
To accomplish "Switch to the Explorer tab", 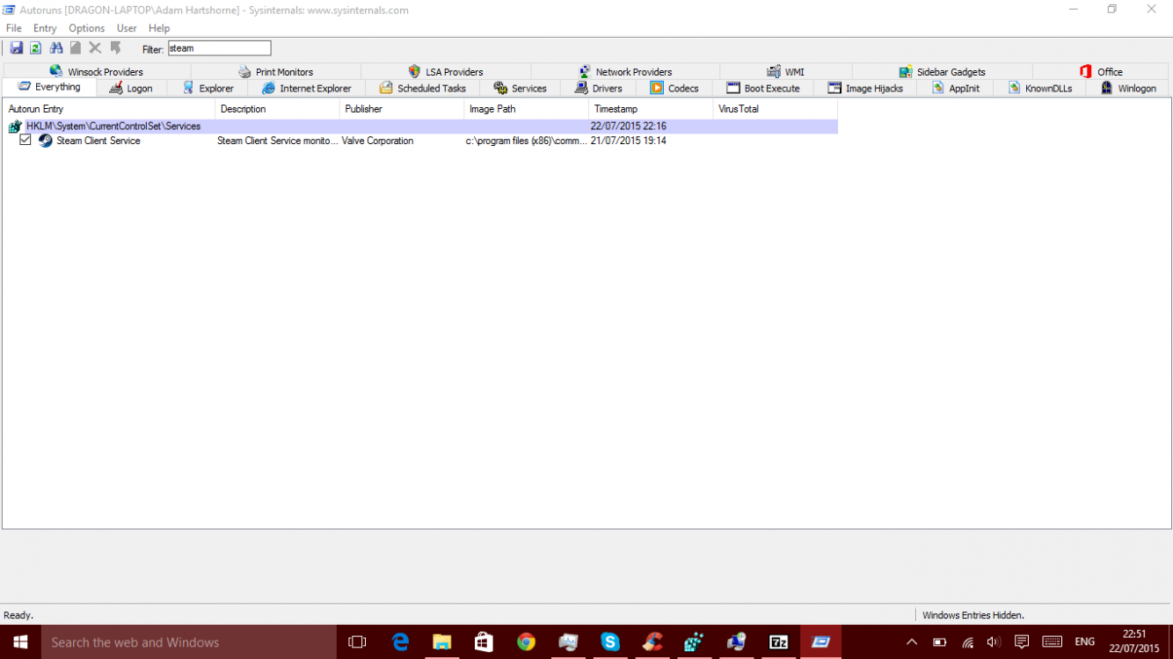I will [x=208, y=89].
